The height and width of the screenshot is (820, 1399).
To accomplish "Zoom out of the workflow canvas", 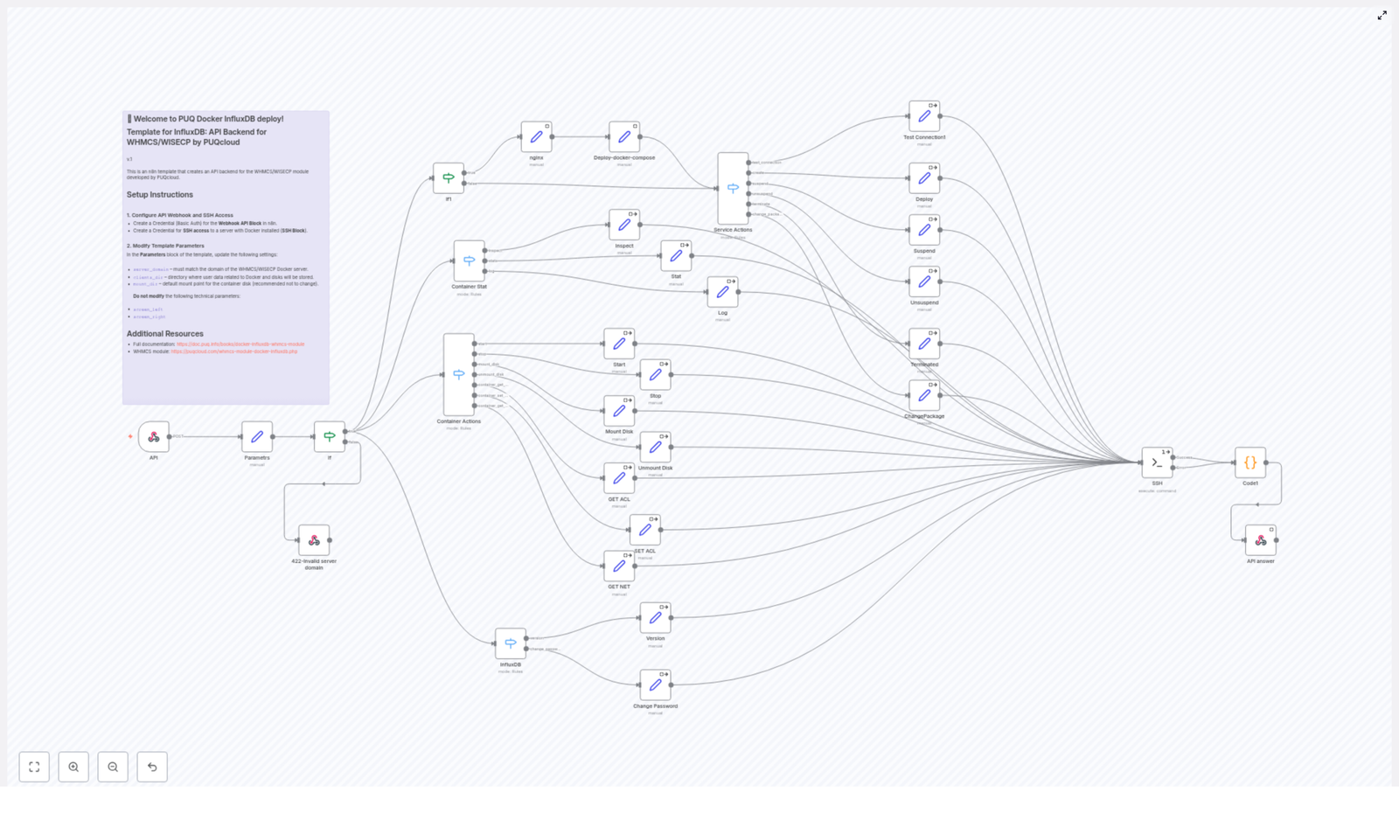I will tap(113, 767).
